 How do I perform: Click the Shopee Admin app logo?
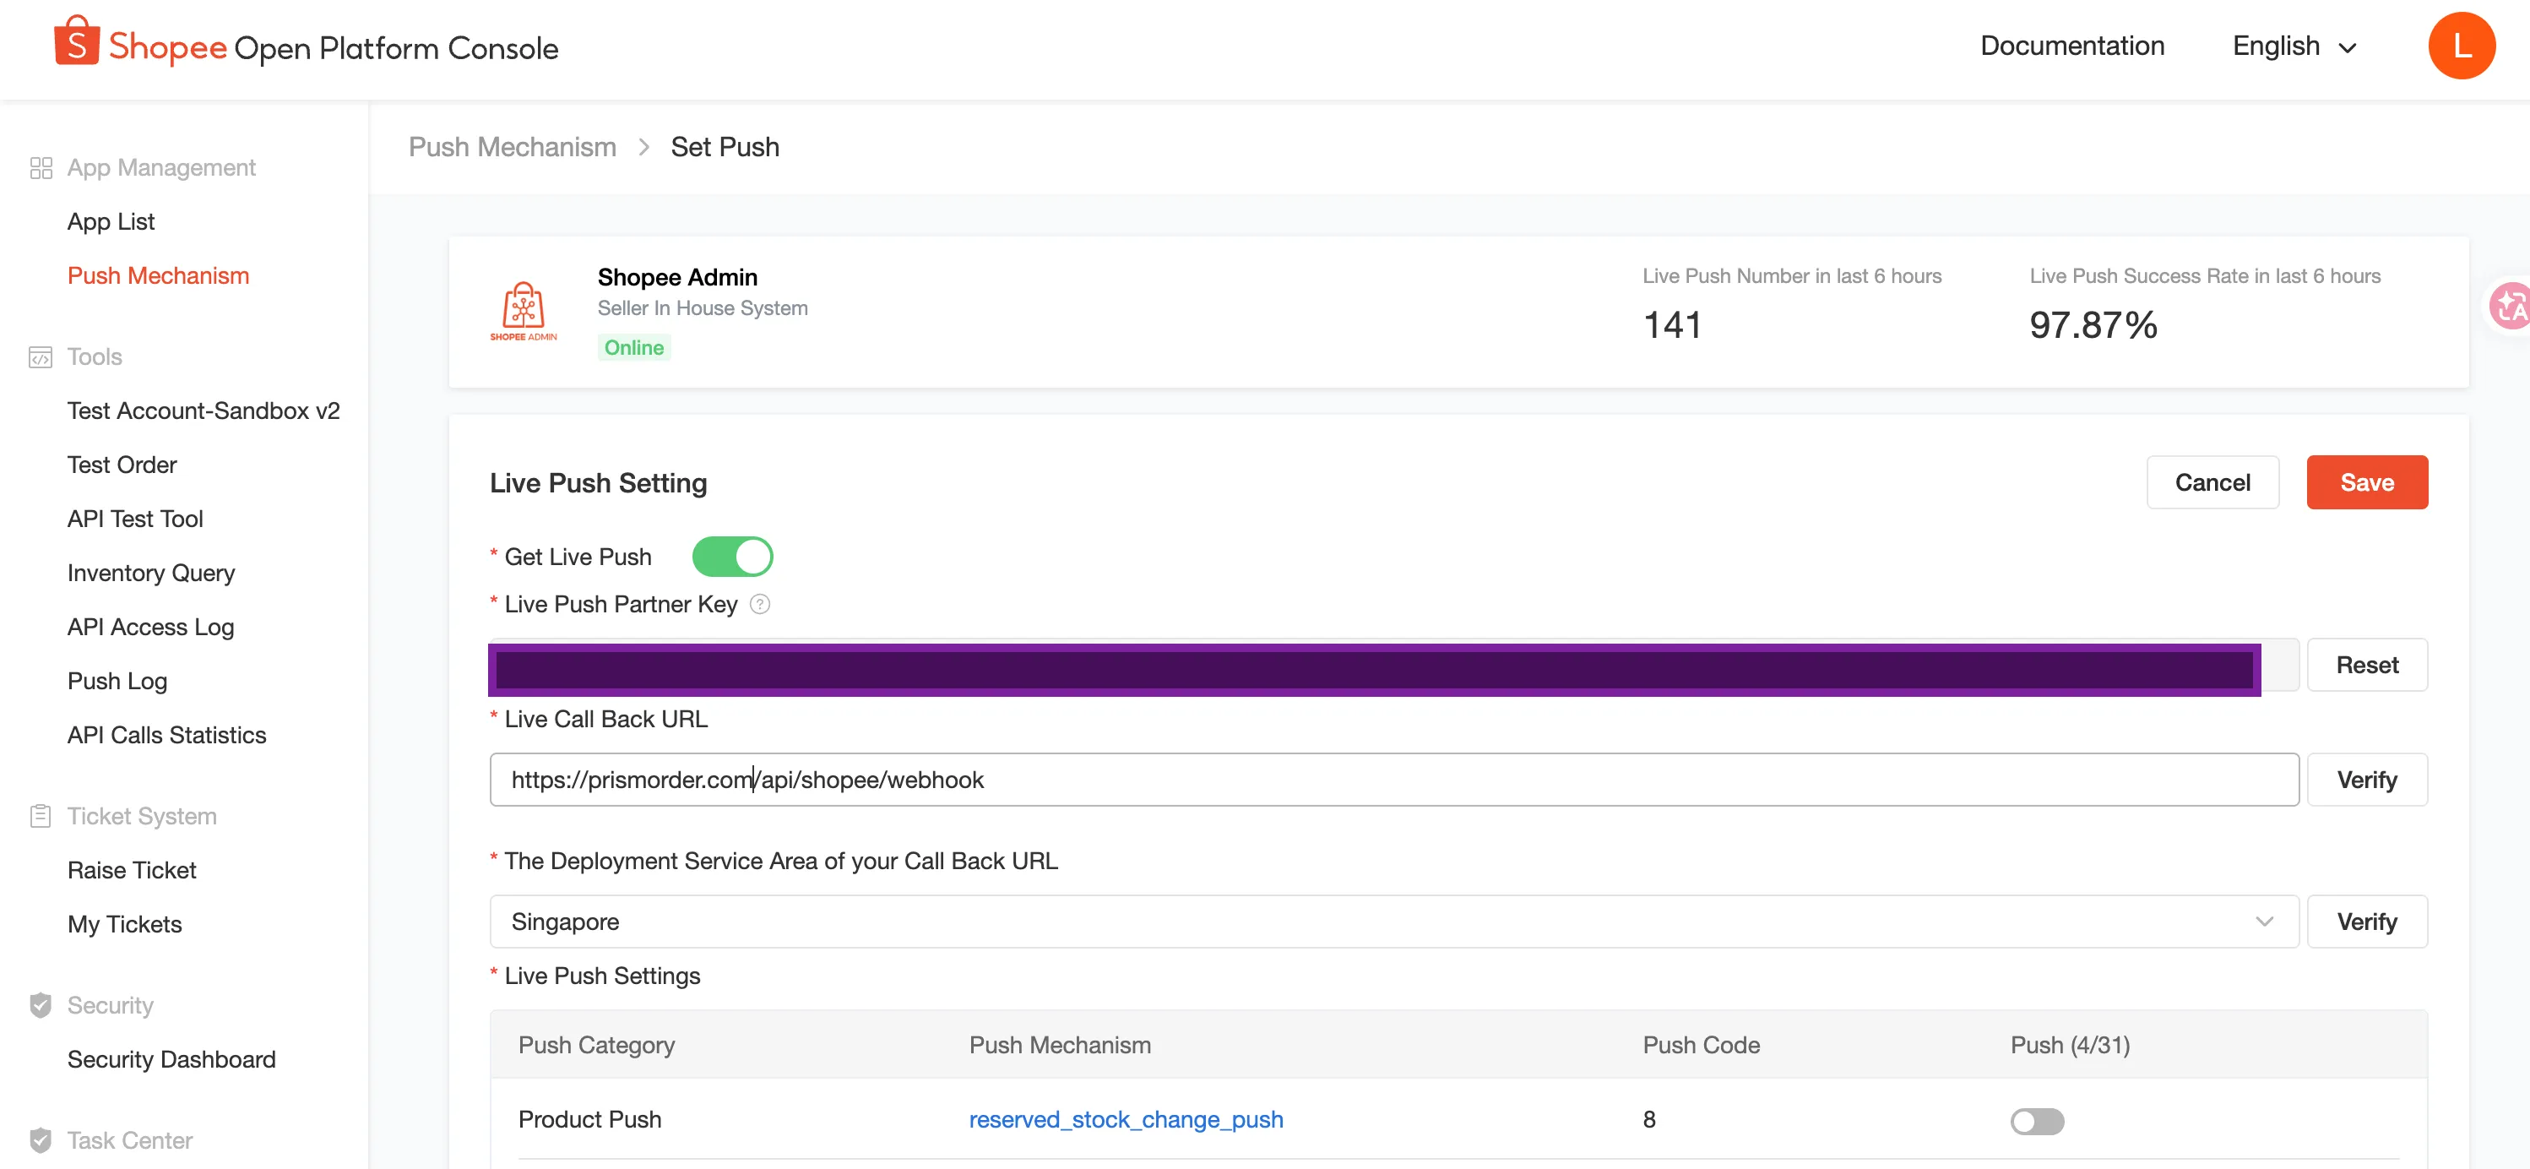(524, 312)
